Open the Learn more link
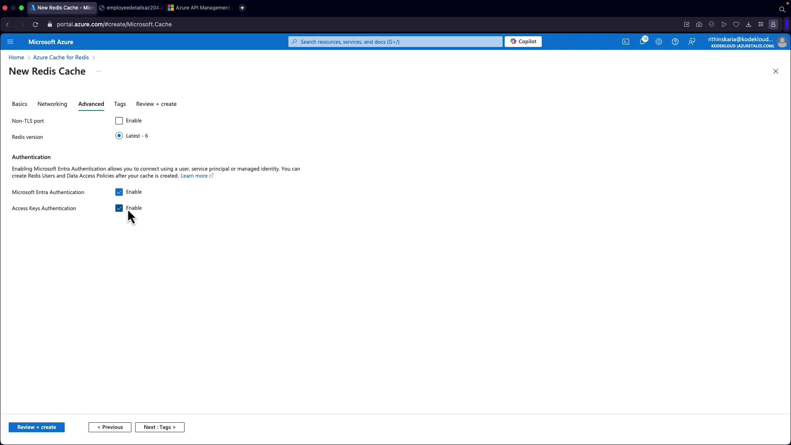The image size is (791, 445). (194, 176)
